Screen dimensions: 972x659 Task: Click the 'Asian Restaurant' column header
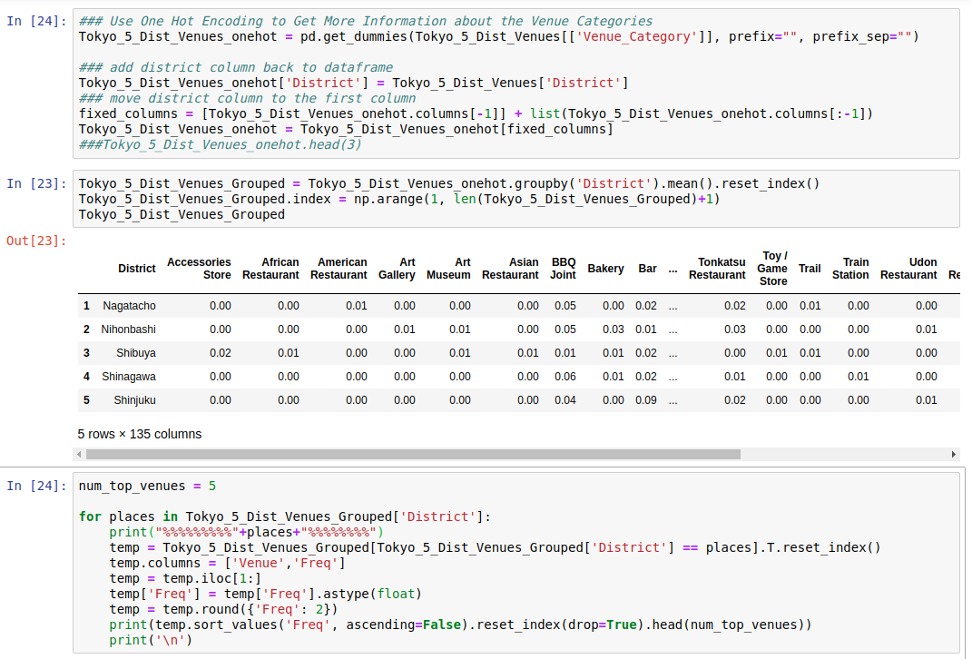click(x=510, y=269)
